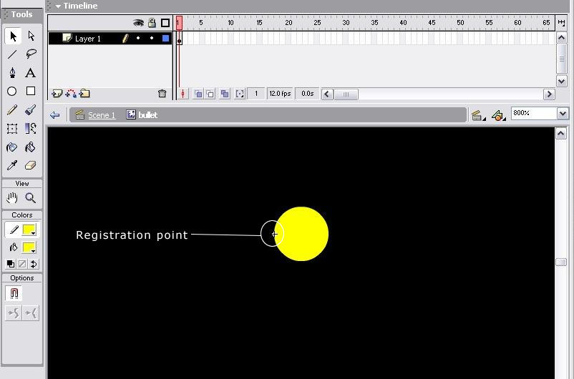
Task: Go back with the blue arrow
Action: (x=55, y=115)
